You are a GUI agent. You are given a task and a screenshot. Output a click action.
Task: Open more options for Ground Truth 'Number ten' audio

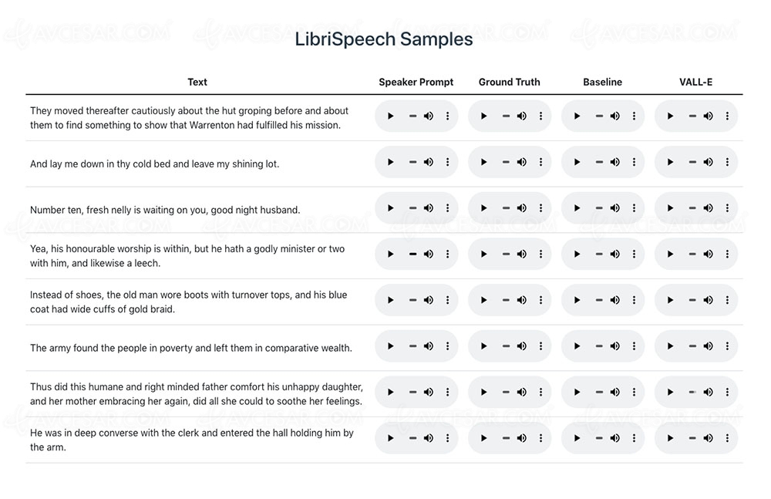point(540,208)
